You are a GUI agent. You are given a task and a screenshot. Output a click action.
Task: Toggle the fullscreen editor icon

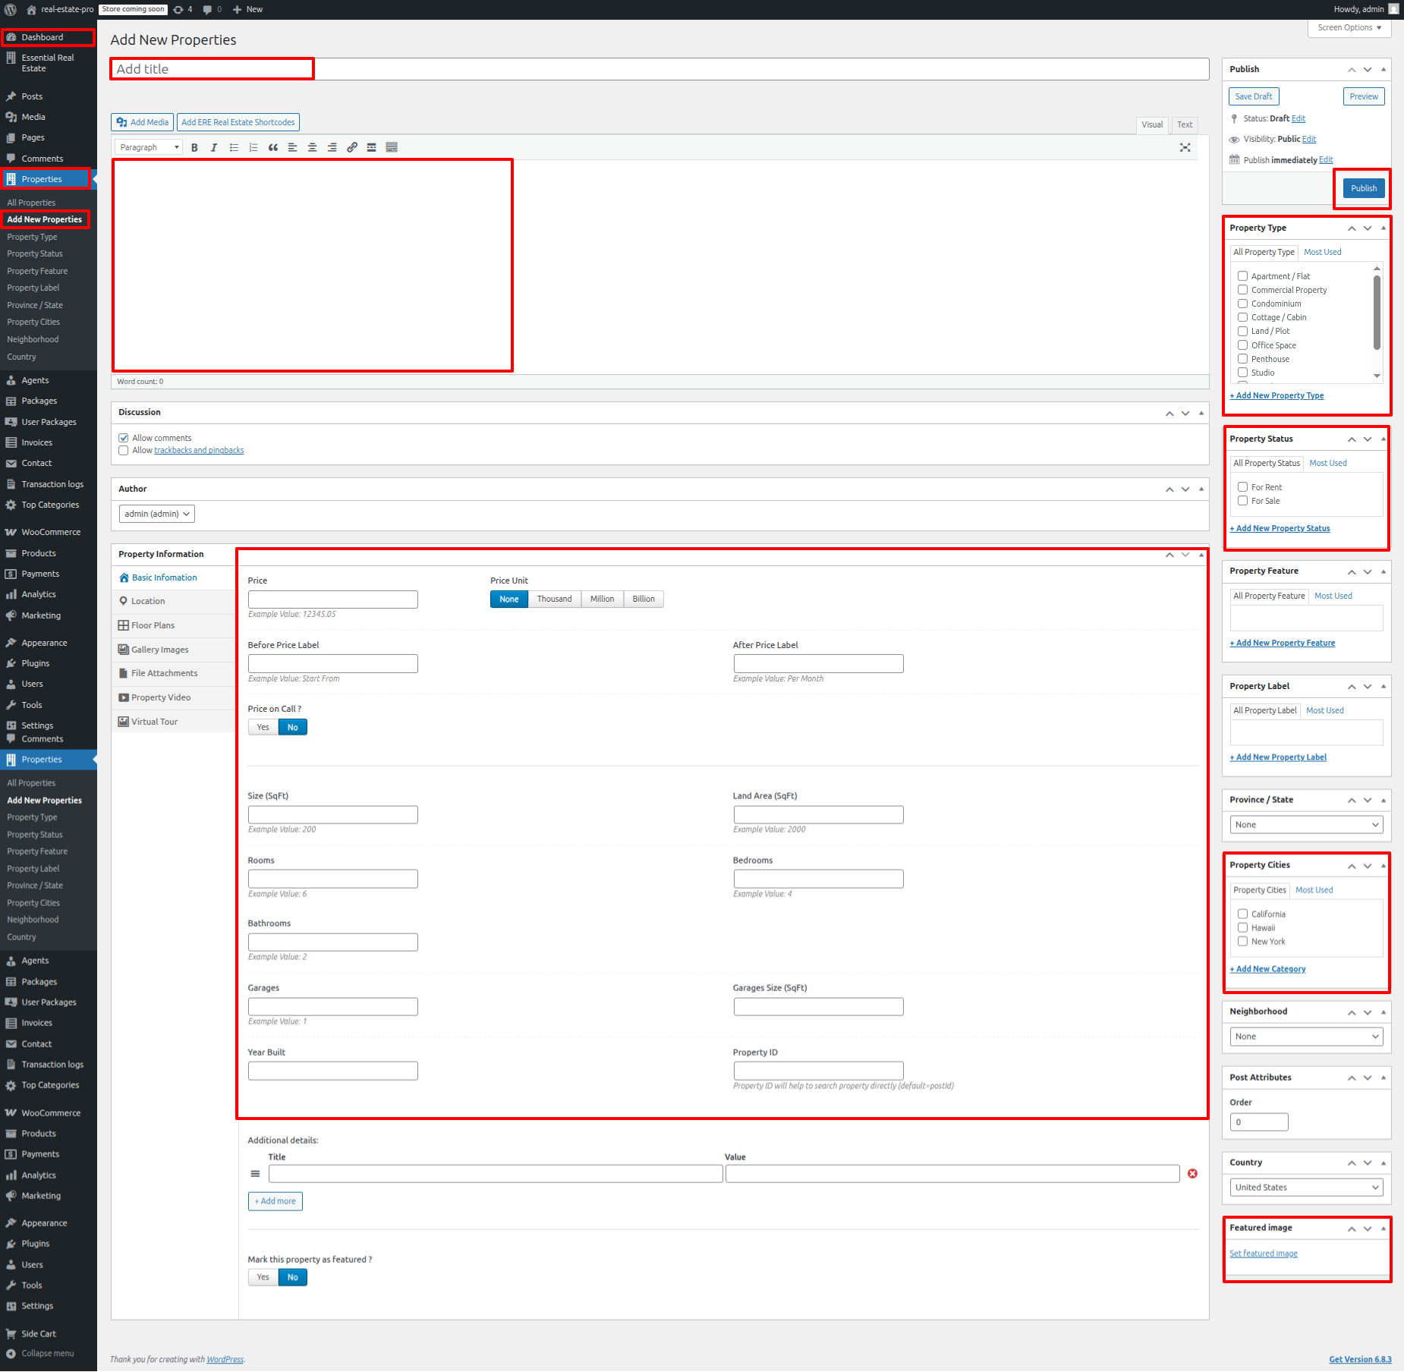(x=1185, y=148)
